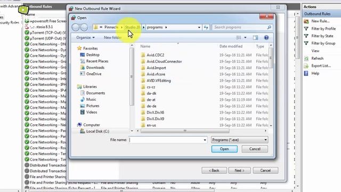The image size is (341, 192).
Task: Click the Filter by Profile funnel icon
Action: coord(306,28)
